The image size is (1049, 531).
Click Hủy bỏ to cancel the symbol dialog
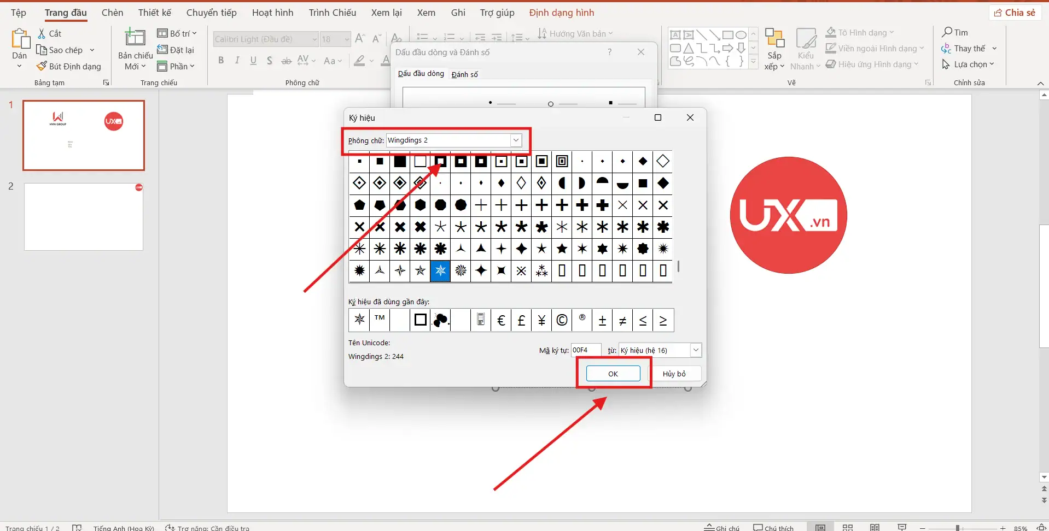(674, 374)
